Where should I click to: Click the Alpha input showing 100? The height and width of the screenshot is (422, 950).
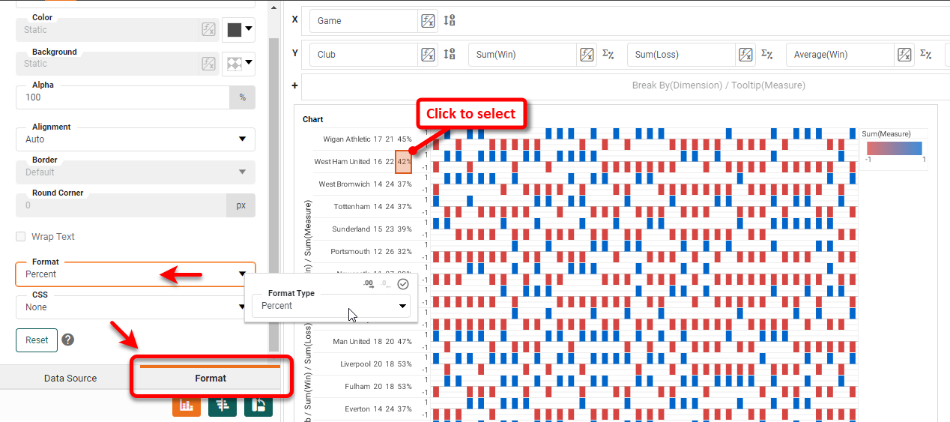[122, 97]
